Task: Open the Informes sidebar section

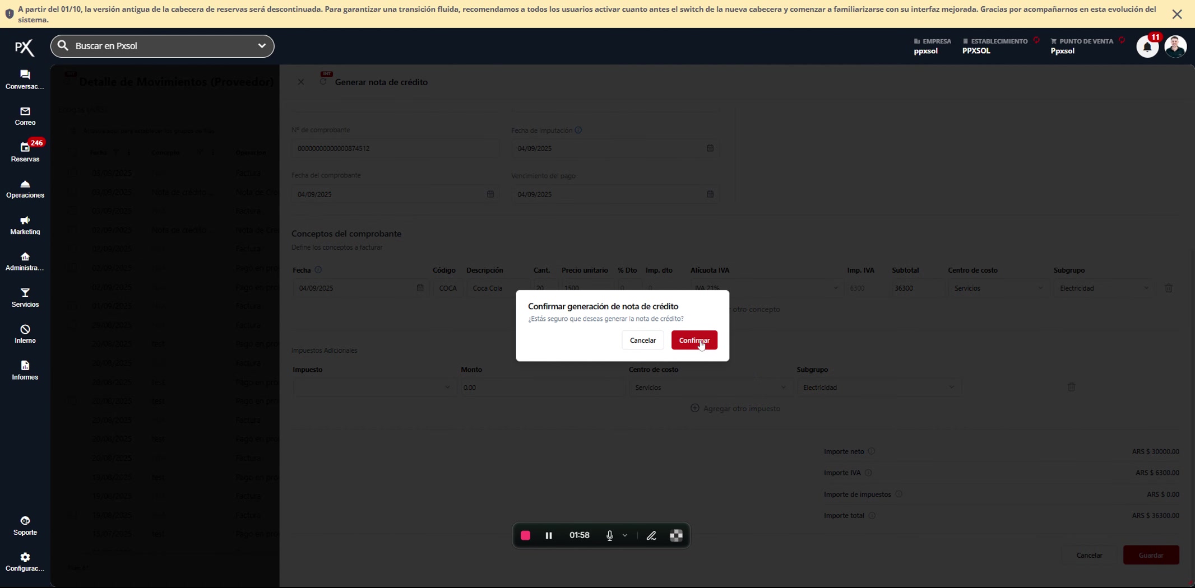Action: [x=25, y=370]
